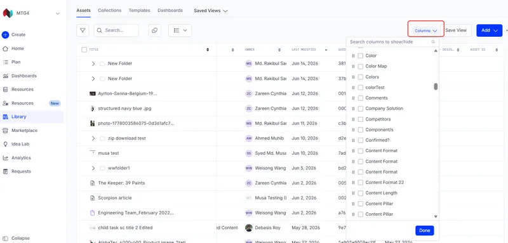Expand the wwfolder1 folder
Image resolution: width=508 pixels, height=243 pixels.
[93, 168]
